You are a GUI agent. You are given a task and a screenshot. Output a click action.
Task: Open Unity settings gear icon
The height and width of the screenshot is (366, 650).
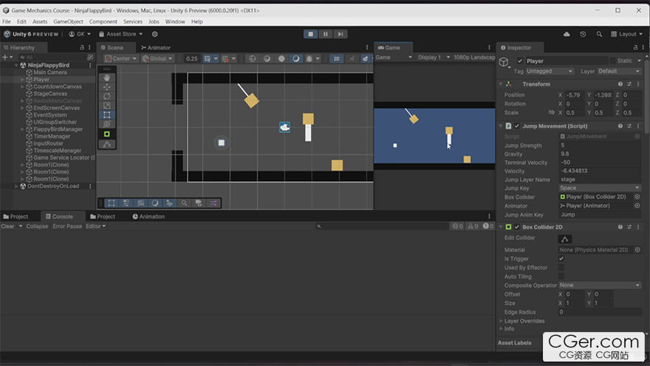tap(154, 34)
